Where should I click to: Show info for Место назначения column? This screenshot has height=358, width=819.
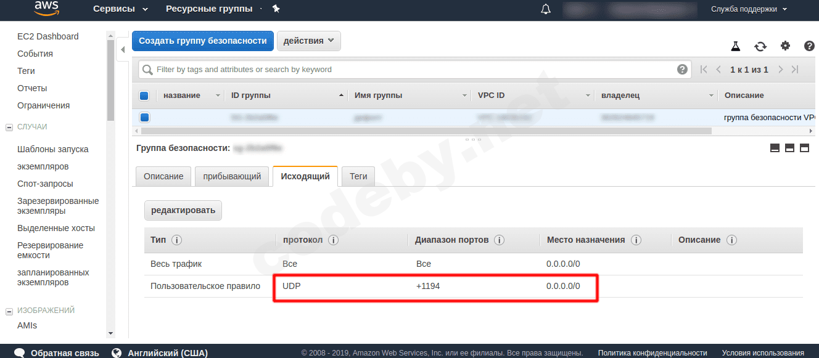[x=636, y=240]
